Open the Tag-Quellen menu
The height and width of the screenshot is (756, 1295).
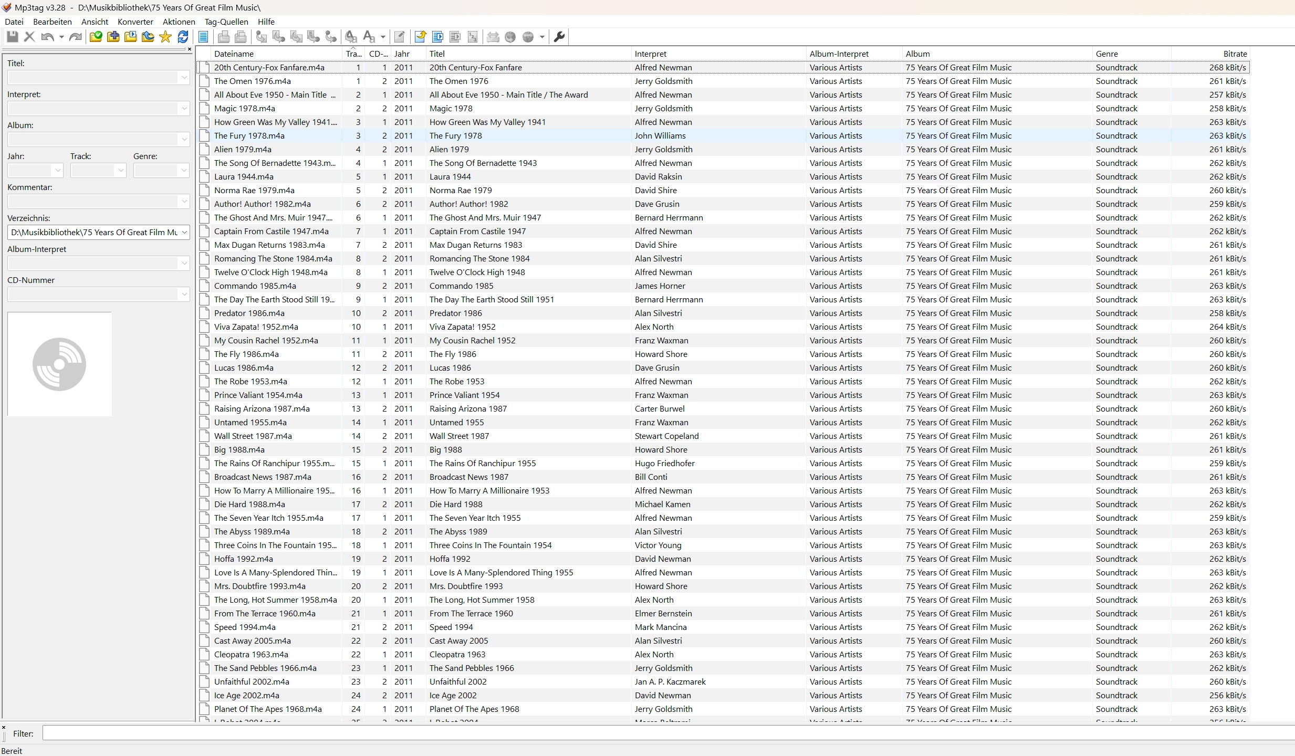click(x=226, y=22)
